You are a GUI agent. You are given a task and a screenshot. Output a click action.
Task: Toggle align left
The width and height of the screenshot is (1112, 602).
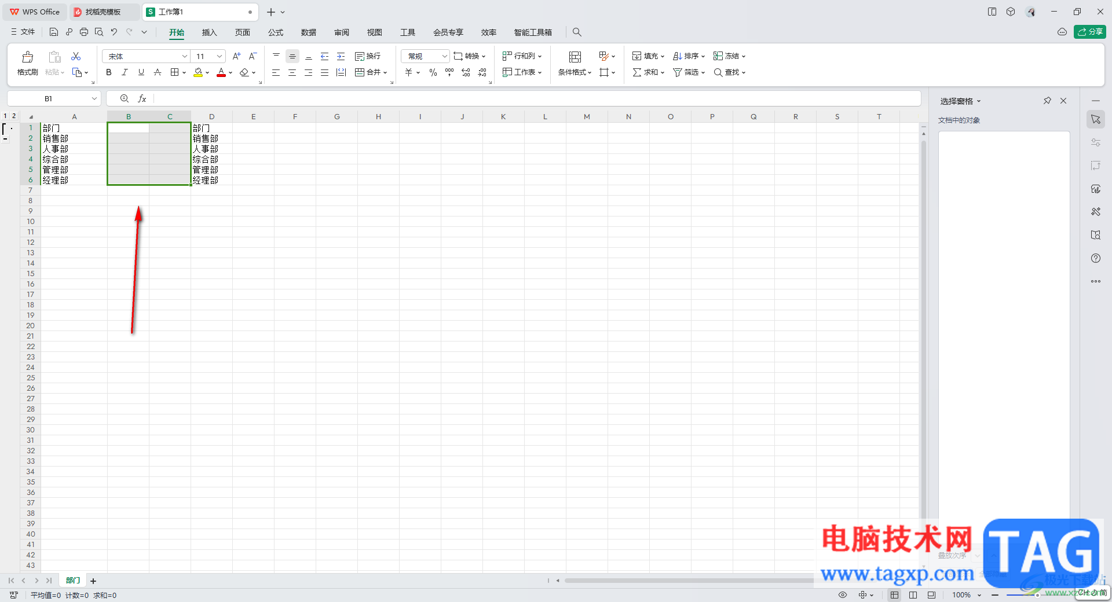276,72
